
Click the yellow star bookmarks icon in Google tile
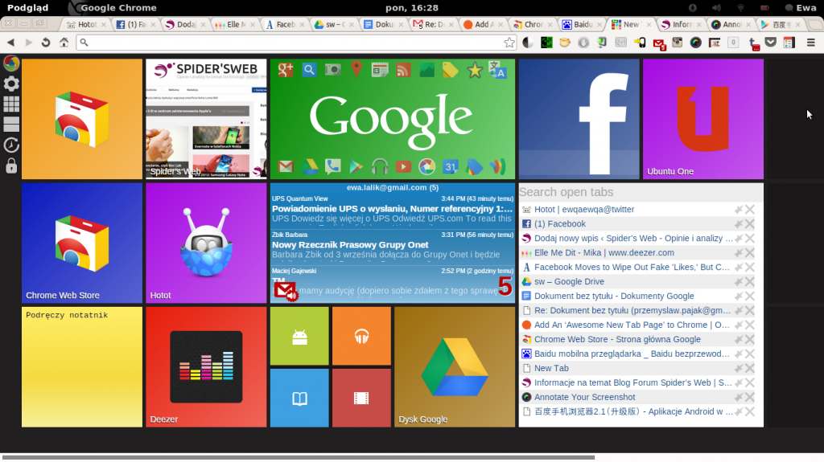(x=475, y=70)
